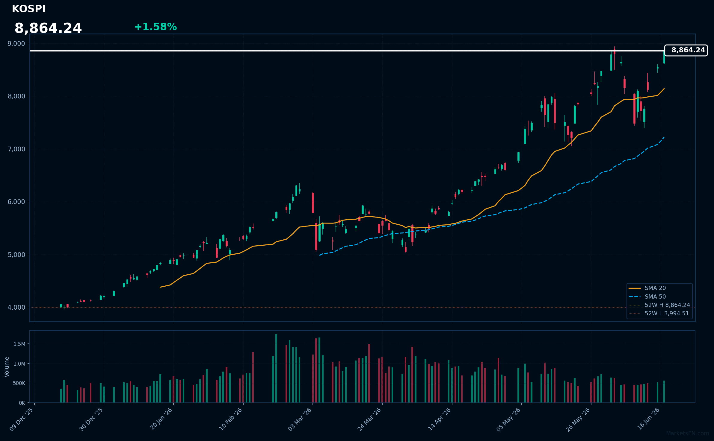The width and height of the screenshot is (714, 441).
Task: Click the 5,000 price axis label
Action: [16, 255]
